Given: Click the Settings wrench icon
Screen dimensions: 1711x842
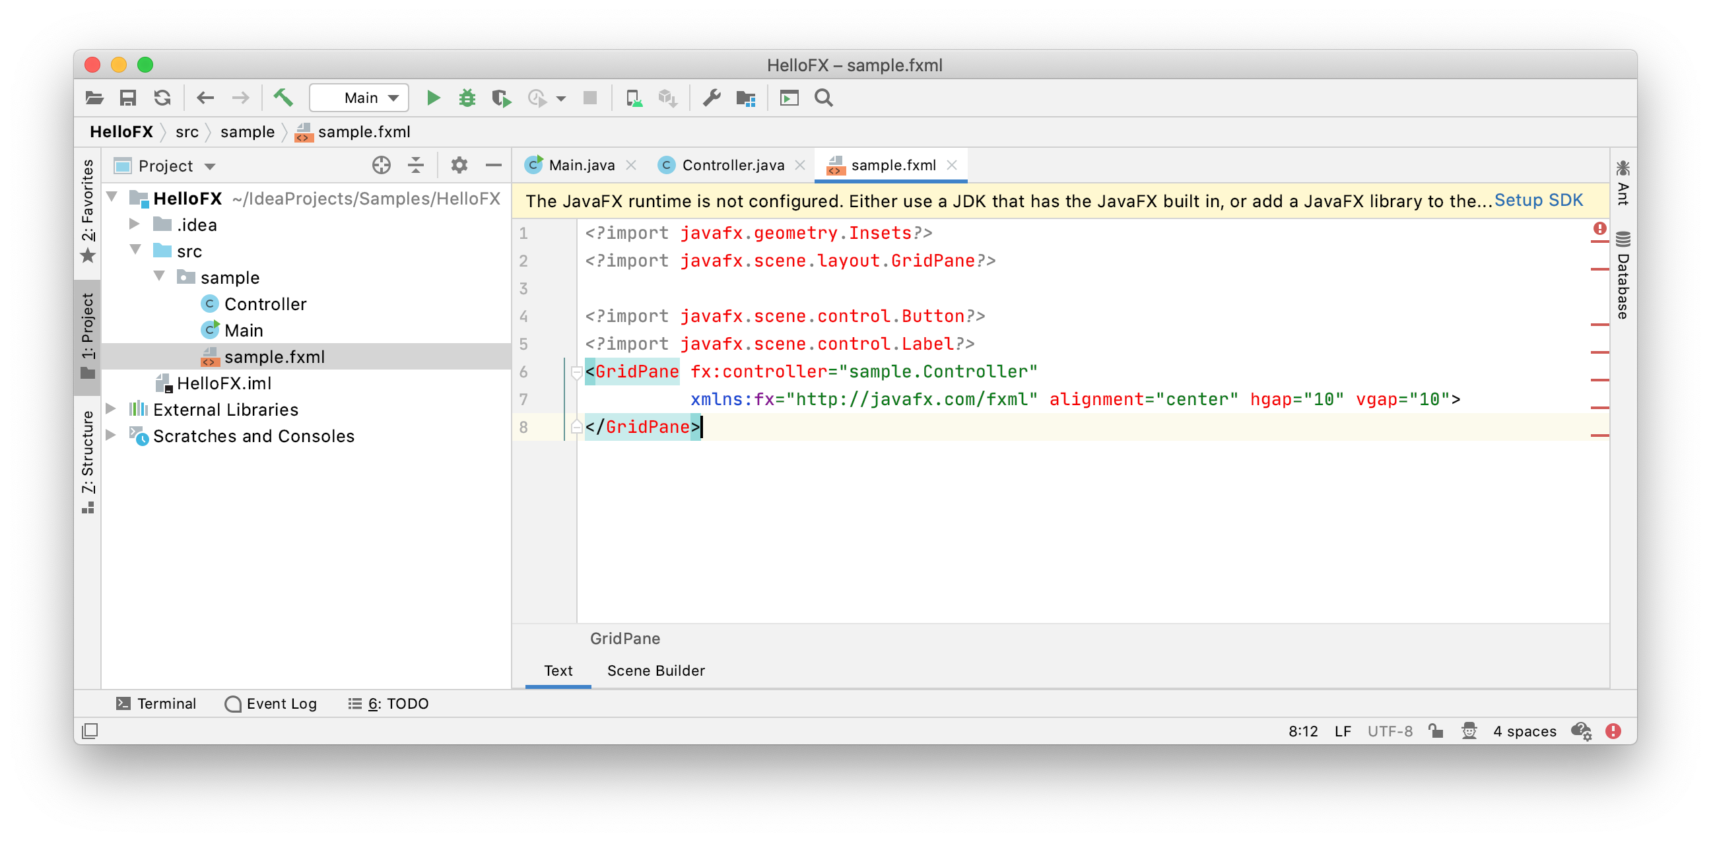Looking at the screenshot, I should pyautogui.click(x=712, y=98).
